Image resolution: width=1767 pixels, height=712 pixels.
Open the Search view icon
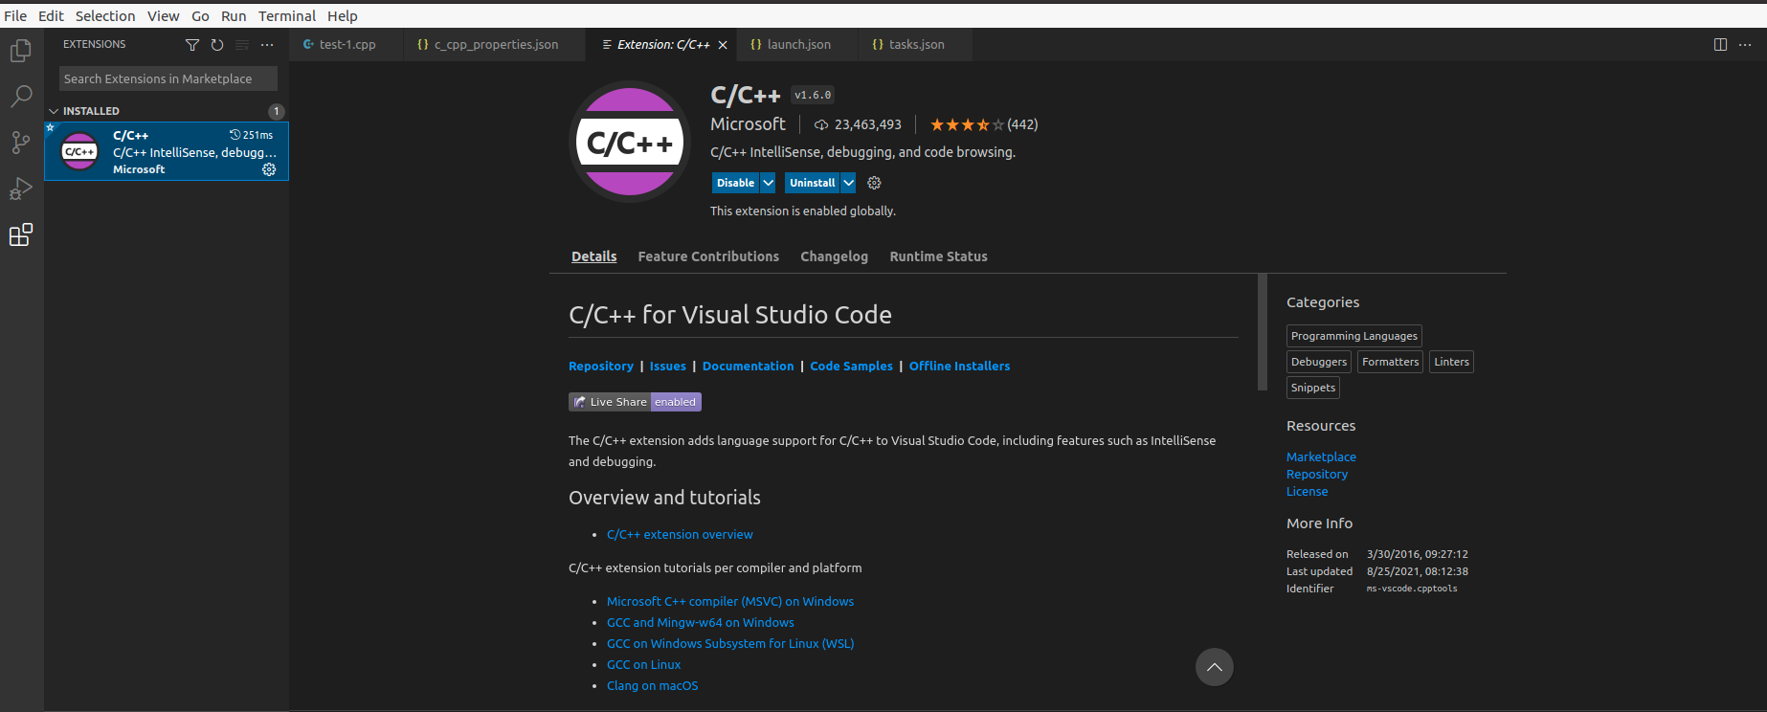click(x=21, y=96)
